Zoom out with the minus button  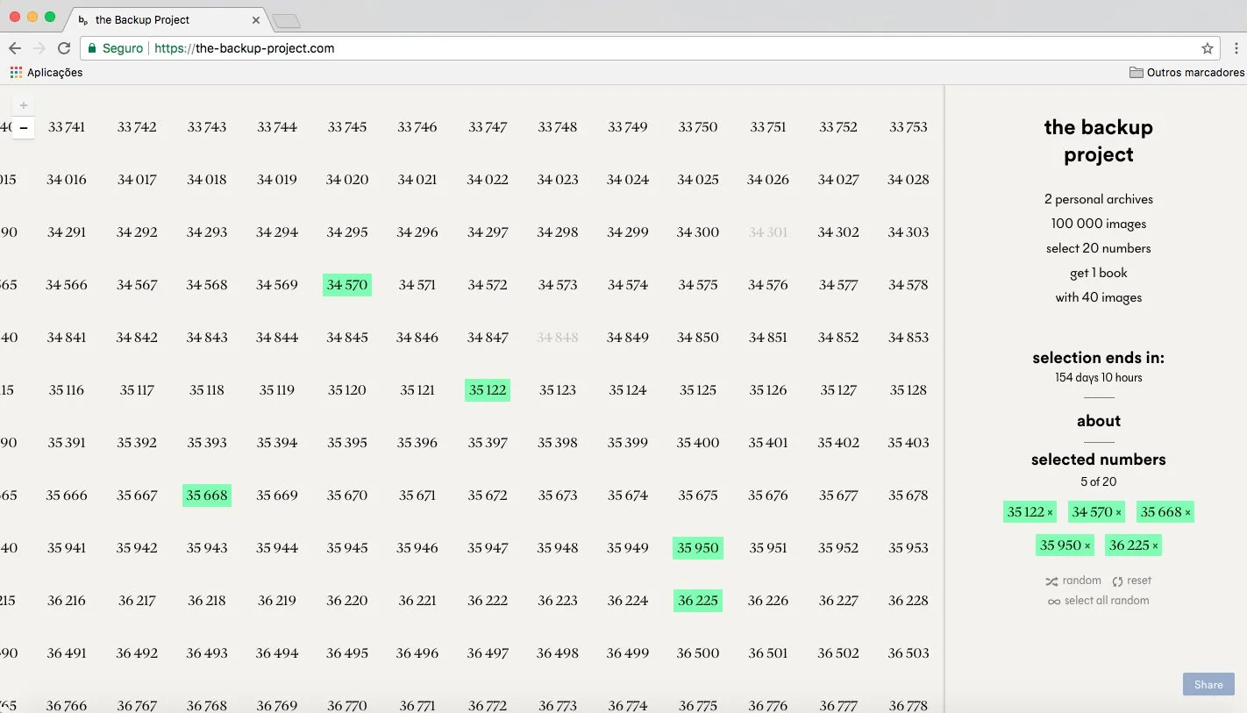[24, 128]
